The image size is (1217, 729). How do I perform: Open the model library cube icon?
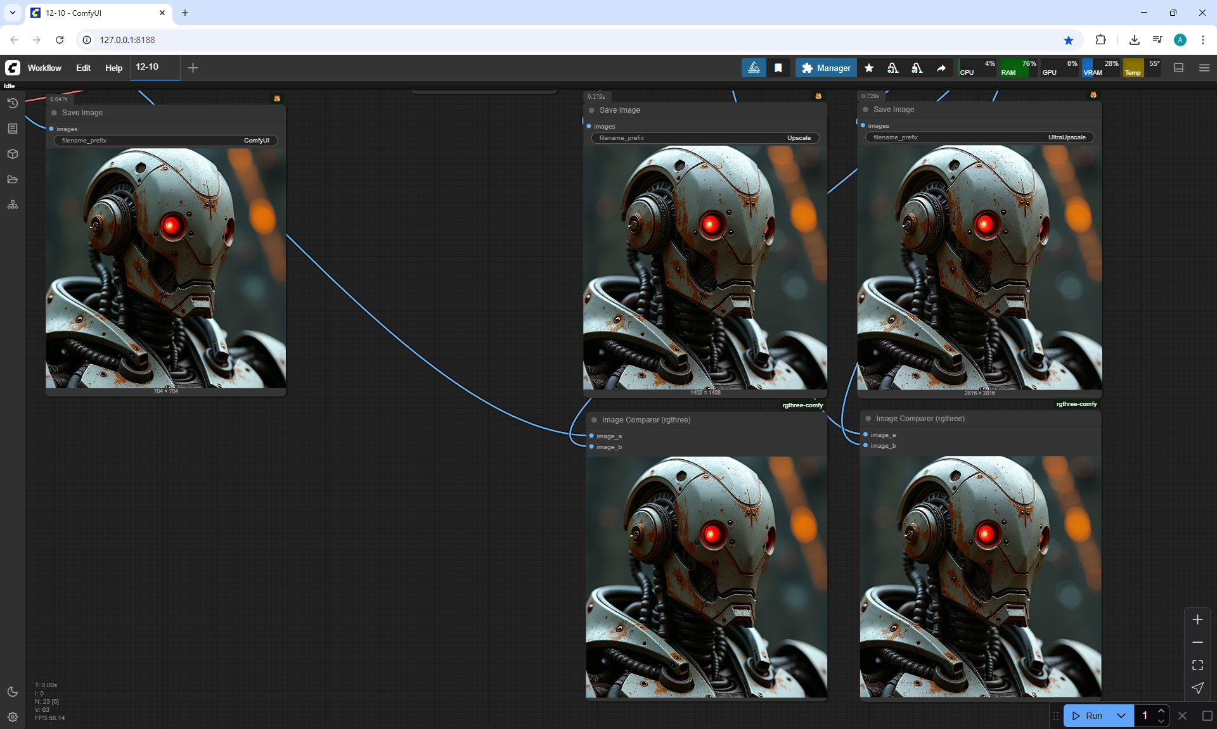pyautogui.click(x=12, y=154)
